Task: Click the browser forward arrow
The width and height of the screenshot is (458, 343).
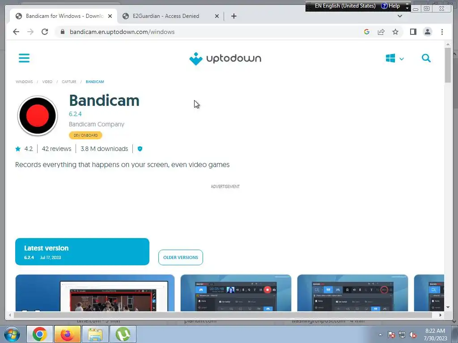Action: (x=30, y=32)
